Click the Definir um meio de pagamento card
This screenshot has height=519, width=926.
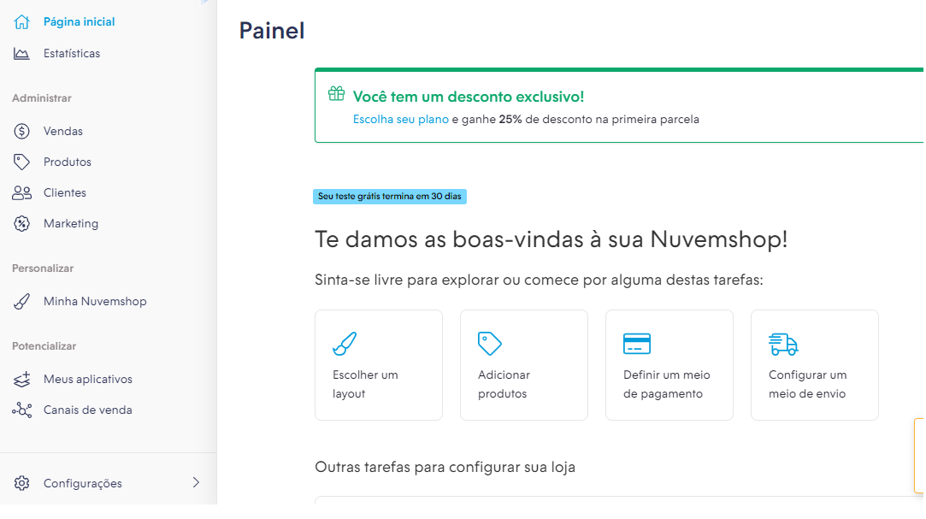669,365
